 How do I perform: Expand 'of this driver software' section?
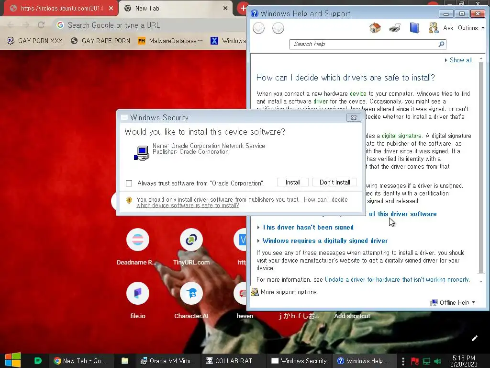pos(403,214)
